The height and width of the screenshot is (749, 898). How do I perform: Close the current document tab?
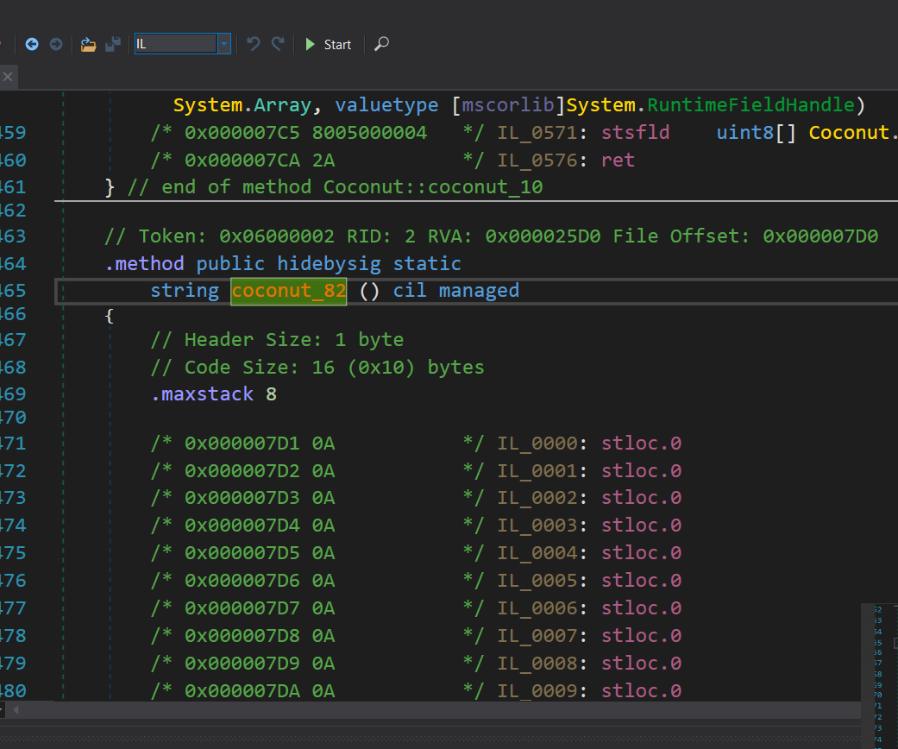pyautogui.click(x=7, y=77)
